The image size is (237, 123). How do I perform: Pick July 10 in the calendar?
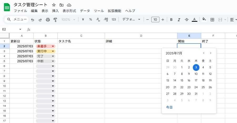[x=196, y=74]
